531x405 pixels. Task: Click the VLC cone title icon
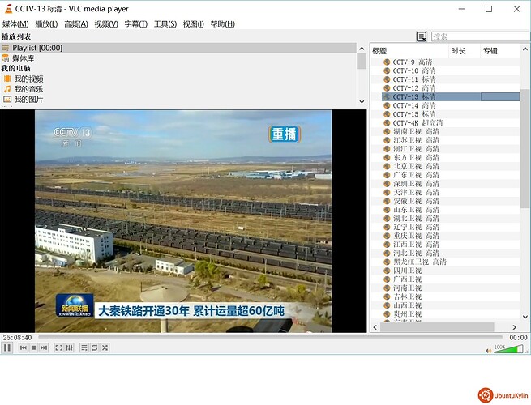tap(8, 9)
